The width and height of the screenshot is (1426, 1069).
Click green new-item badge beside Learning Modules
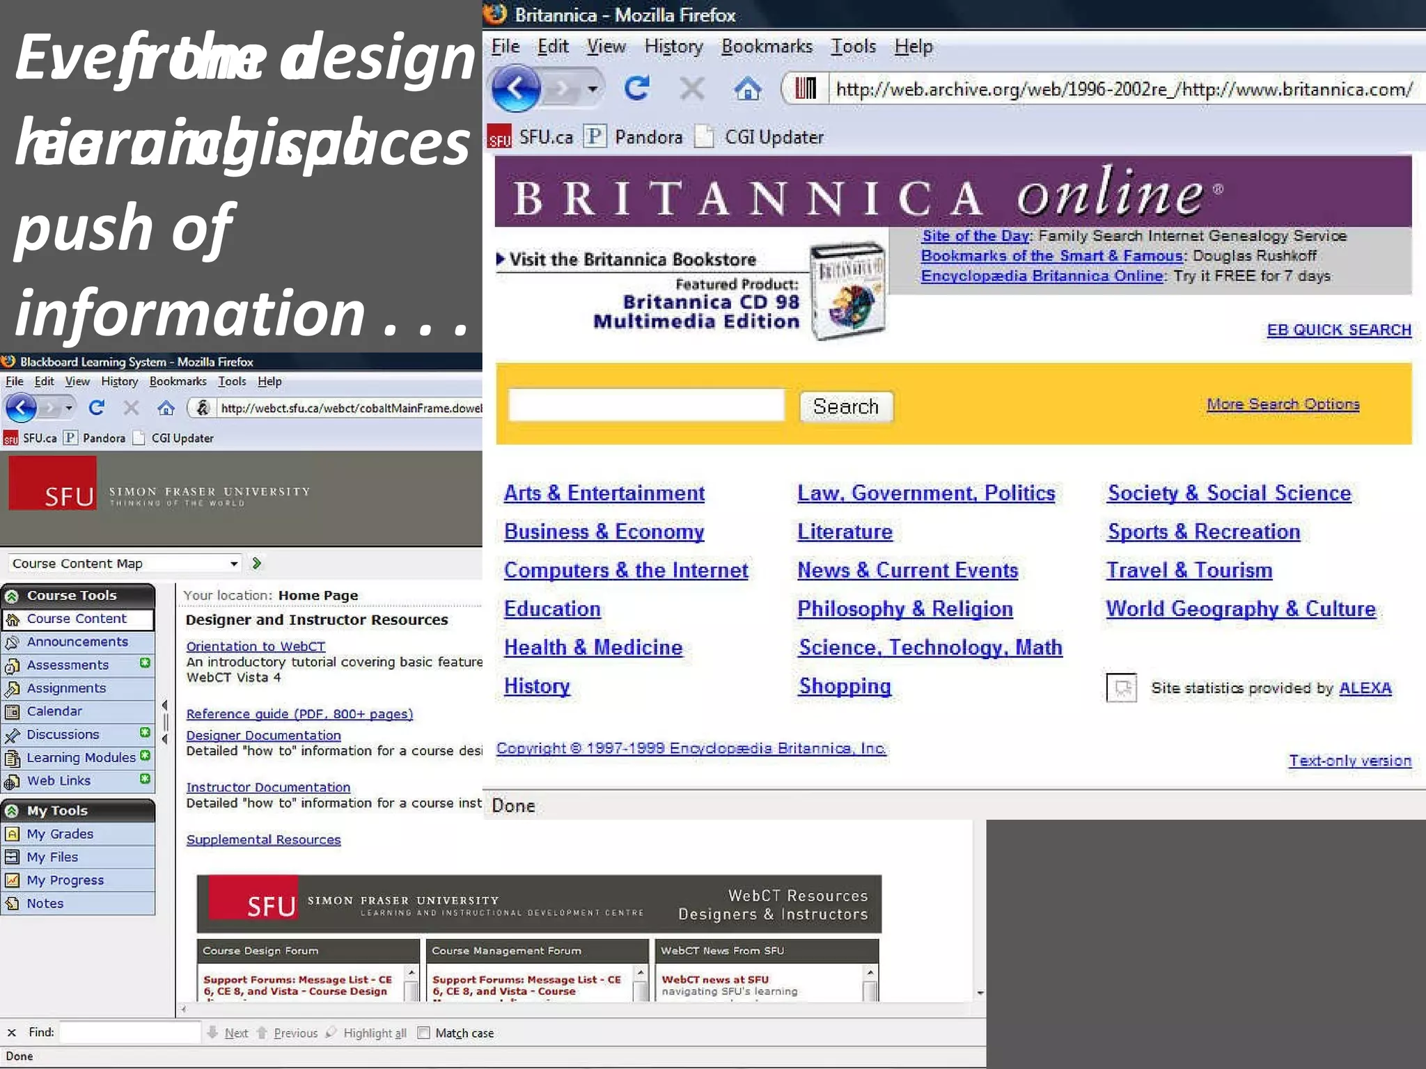pos(145,756)
